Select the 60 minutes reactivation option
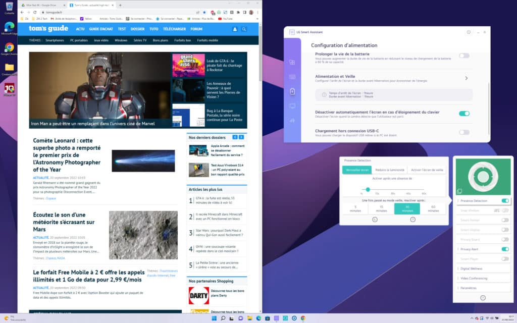This screenshot has height=323, width=517. [433, 208]
